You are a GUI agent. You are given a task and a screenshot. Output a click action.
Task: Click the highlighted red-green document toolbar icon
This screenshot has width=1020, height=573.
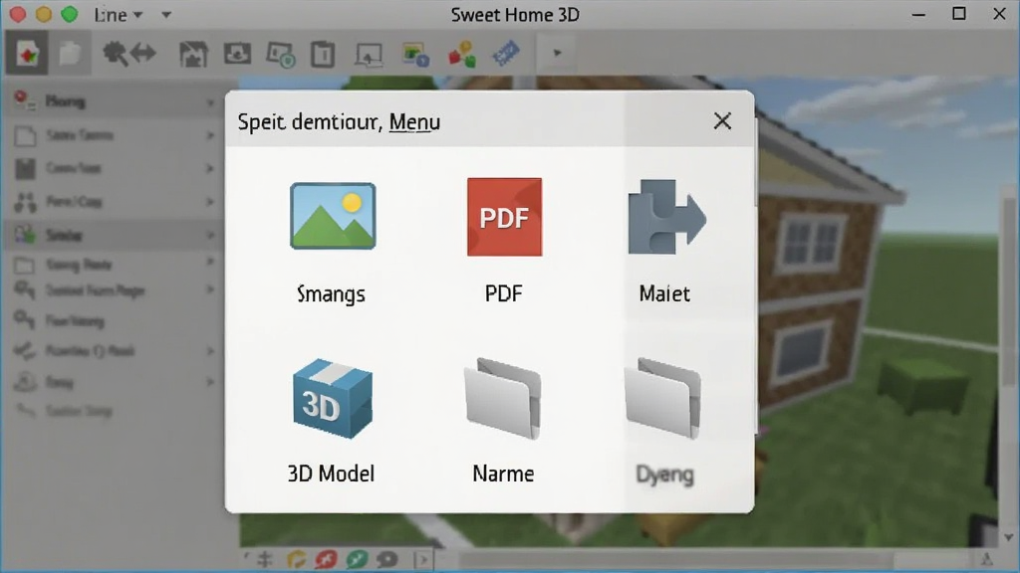[x=27, y=54]
